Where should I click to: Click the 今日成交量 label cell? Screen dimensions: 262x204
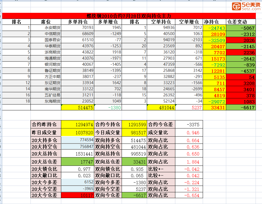pos(108,133)
